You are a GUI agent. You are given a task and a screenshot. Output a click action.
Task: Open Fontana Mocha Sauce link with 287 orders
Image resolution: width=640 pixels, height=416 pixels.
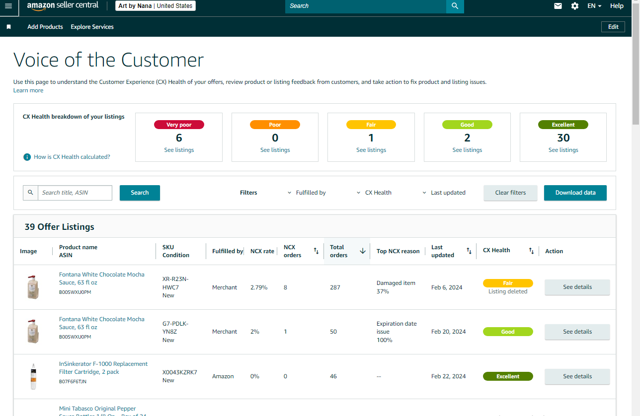(x=102, y=278)
